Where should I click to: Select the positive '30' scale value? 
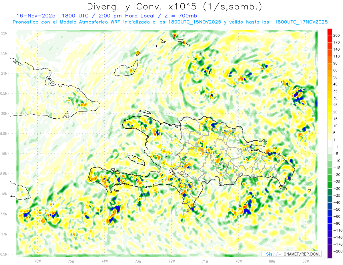pyautogui.click(x=336, y=98)
